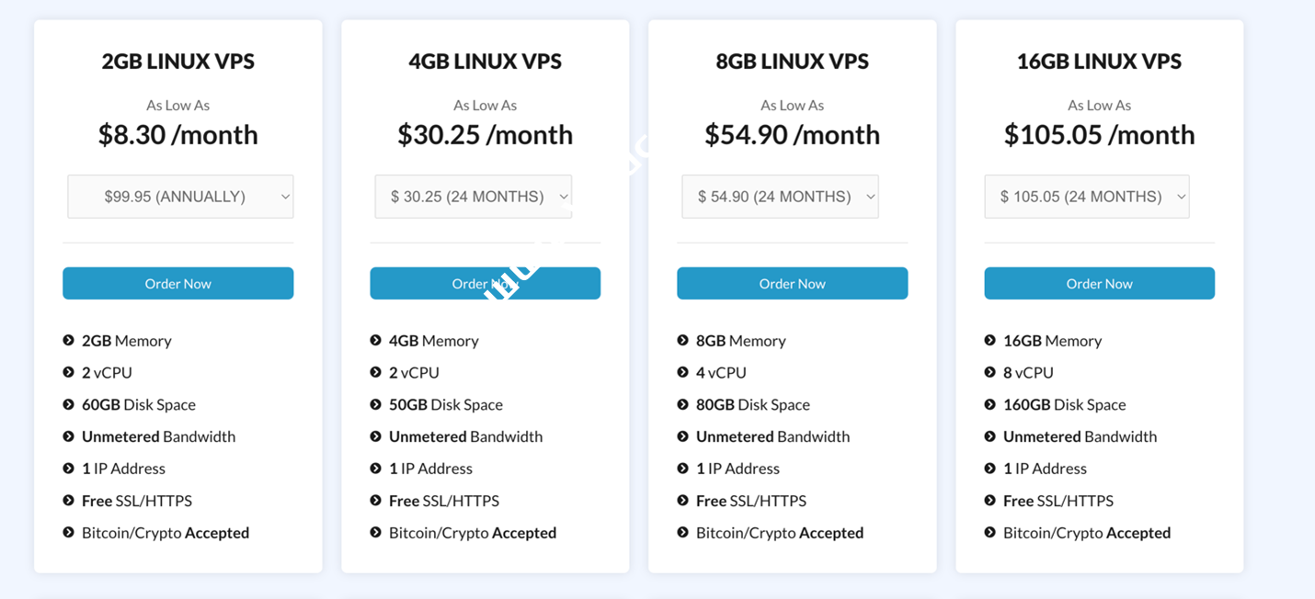
Task: Click bullet icon beside 2GB Memory
Action: tap(69, 341)
